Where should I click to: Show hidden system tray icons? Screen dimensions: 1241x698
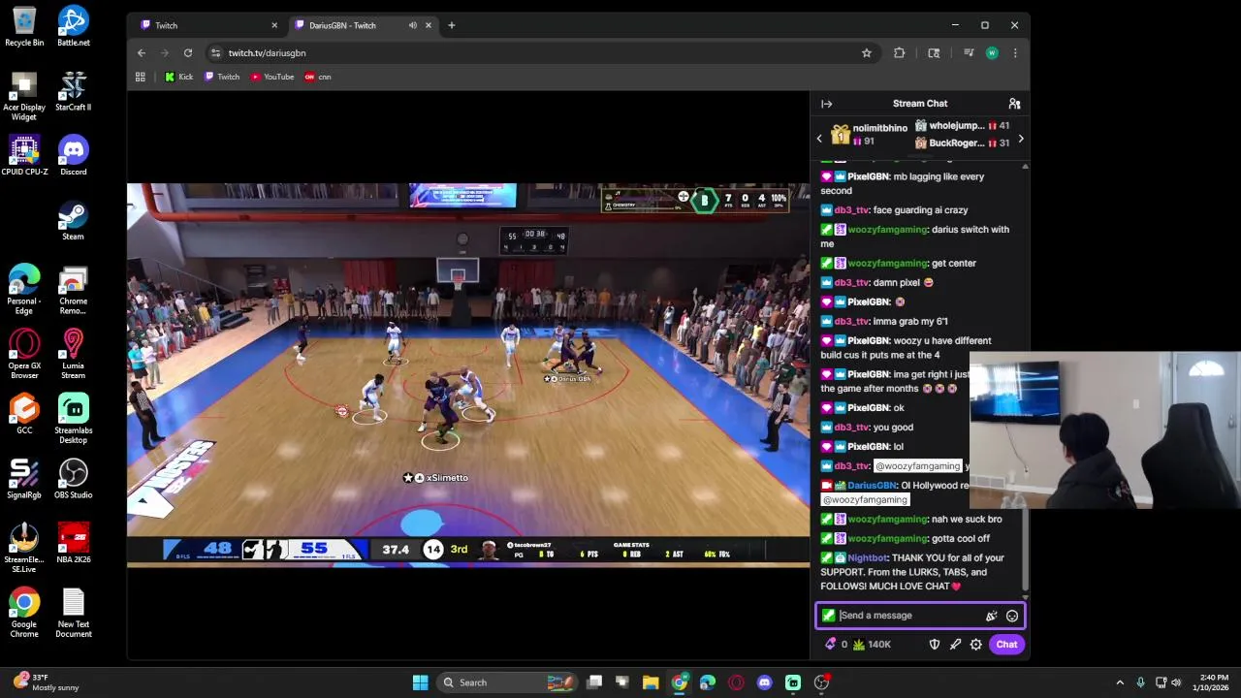tap(1120, 682)
